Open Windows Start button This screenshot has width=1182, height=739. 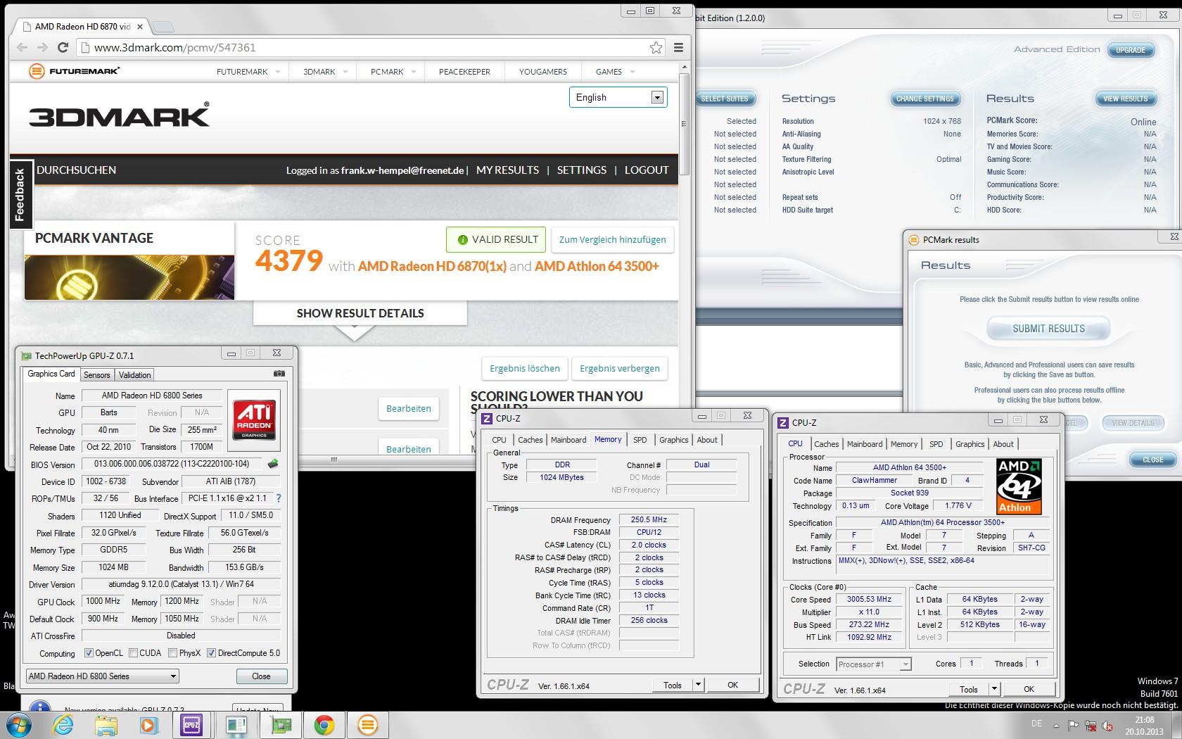coord(18,725)
